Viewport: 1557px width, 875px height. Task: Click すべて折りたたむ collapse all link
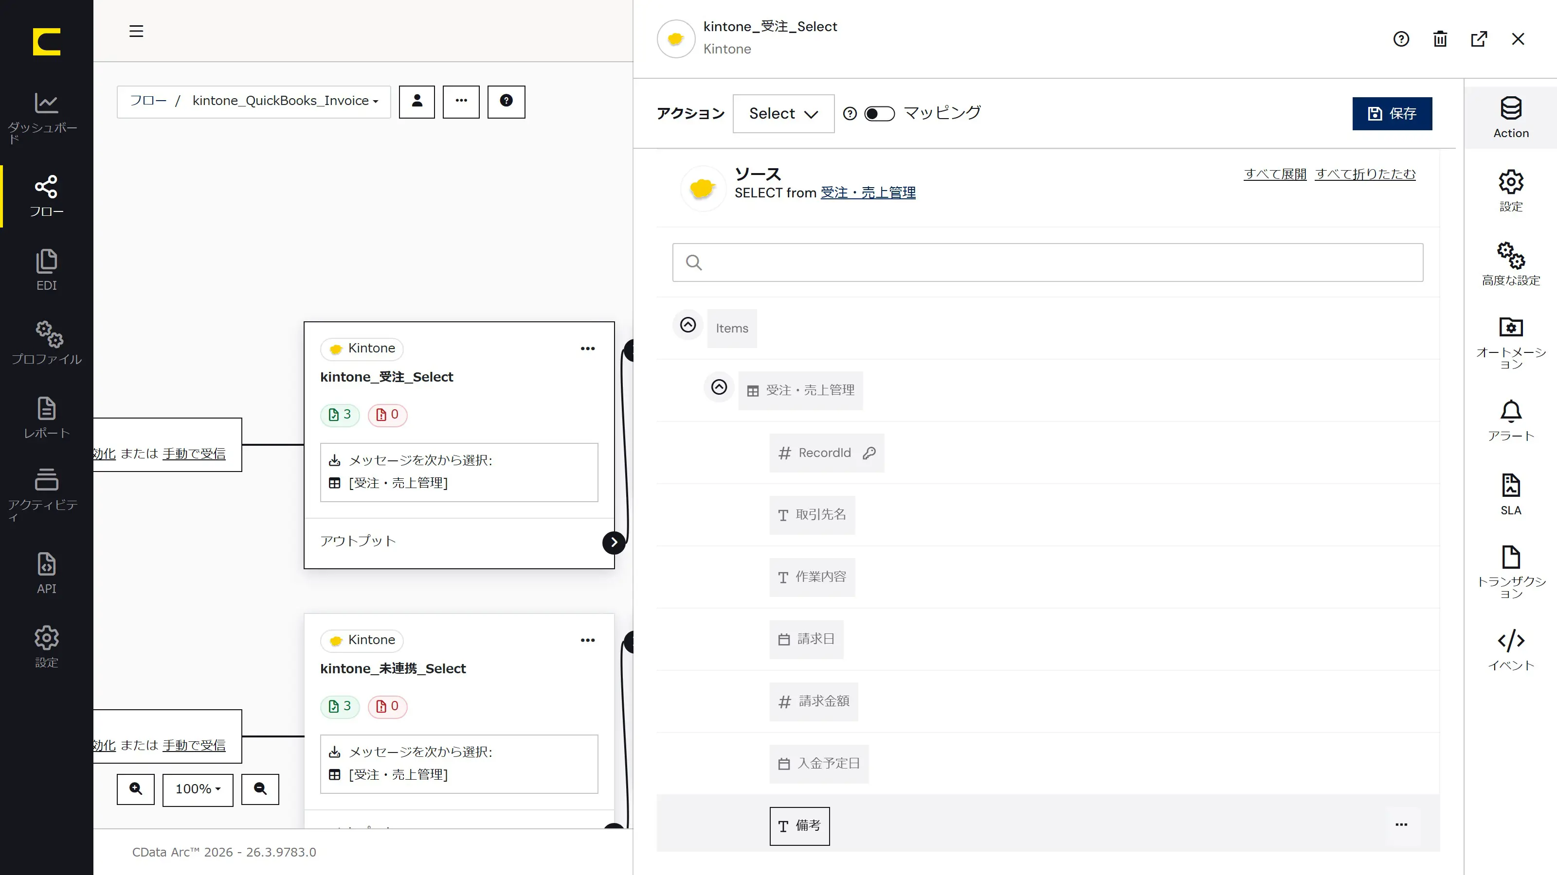[x=1365, y=174]
